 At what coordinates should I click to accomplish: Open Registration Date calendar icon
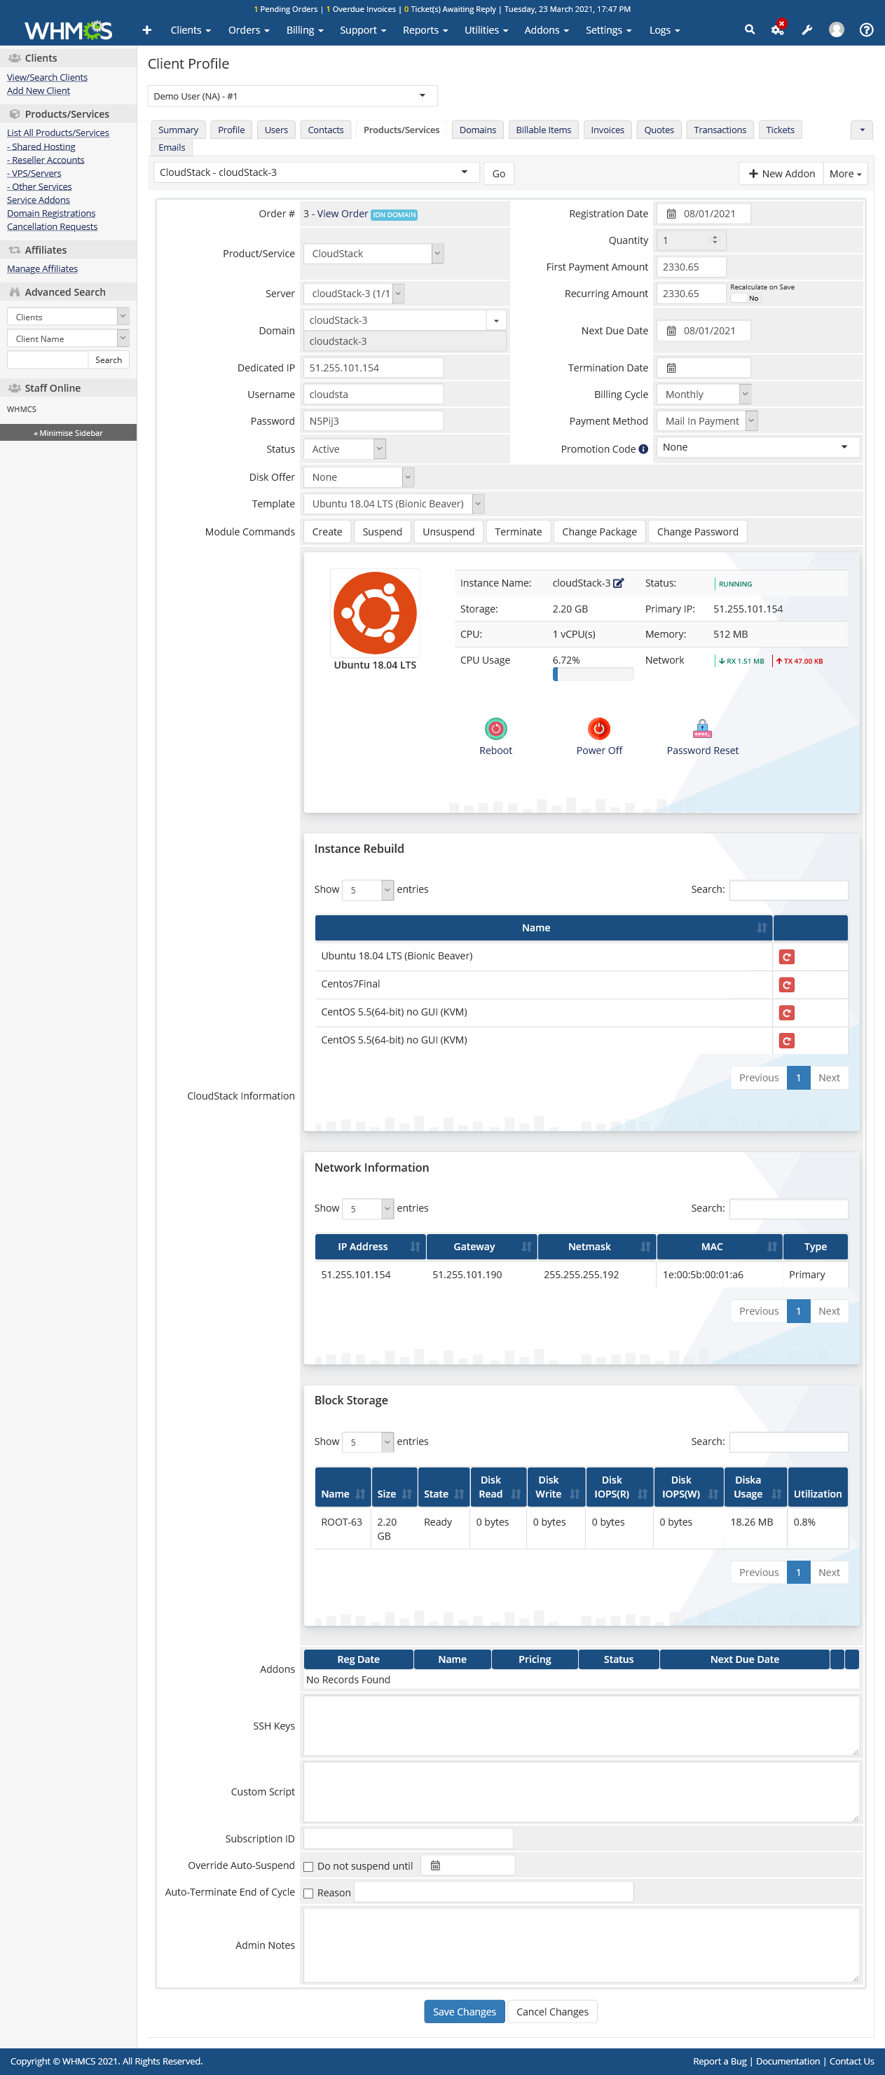[x=671, y=214]
